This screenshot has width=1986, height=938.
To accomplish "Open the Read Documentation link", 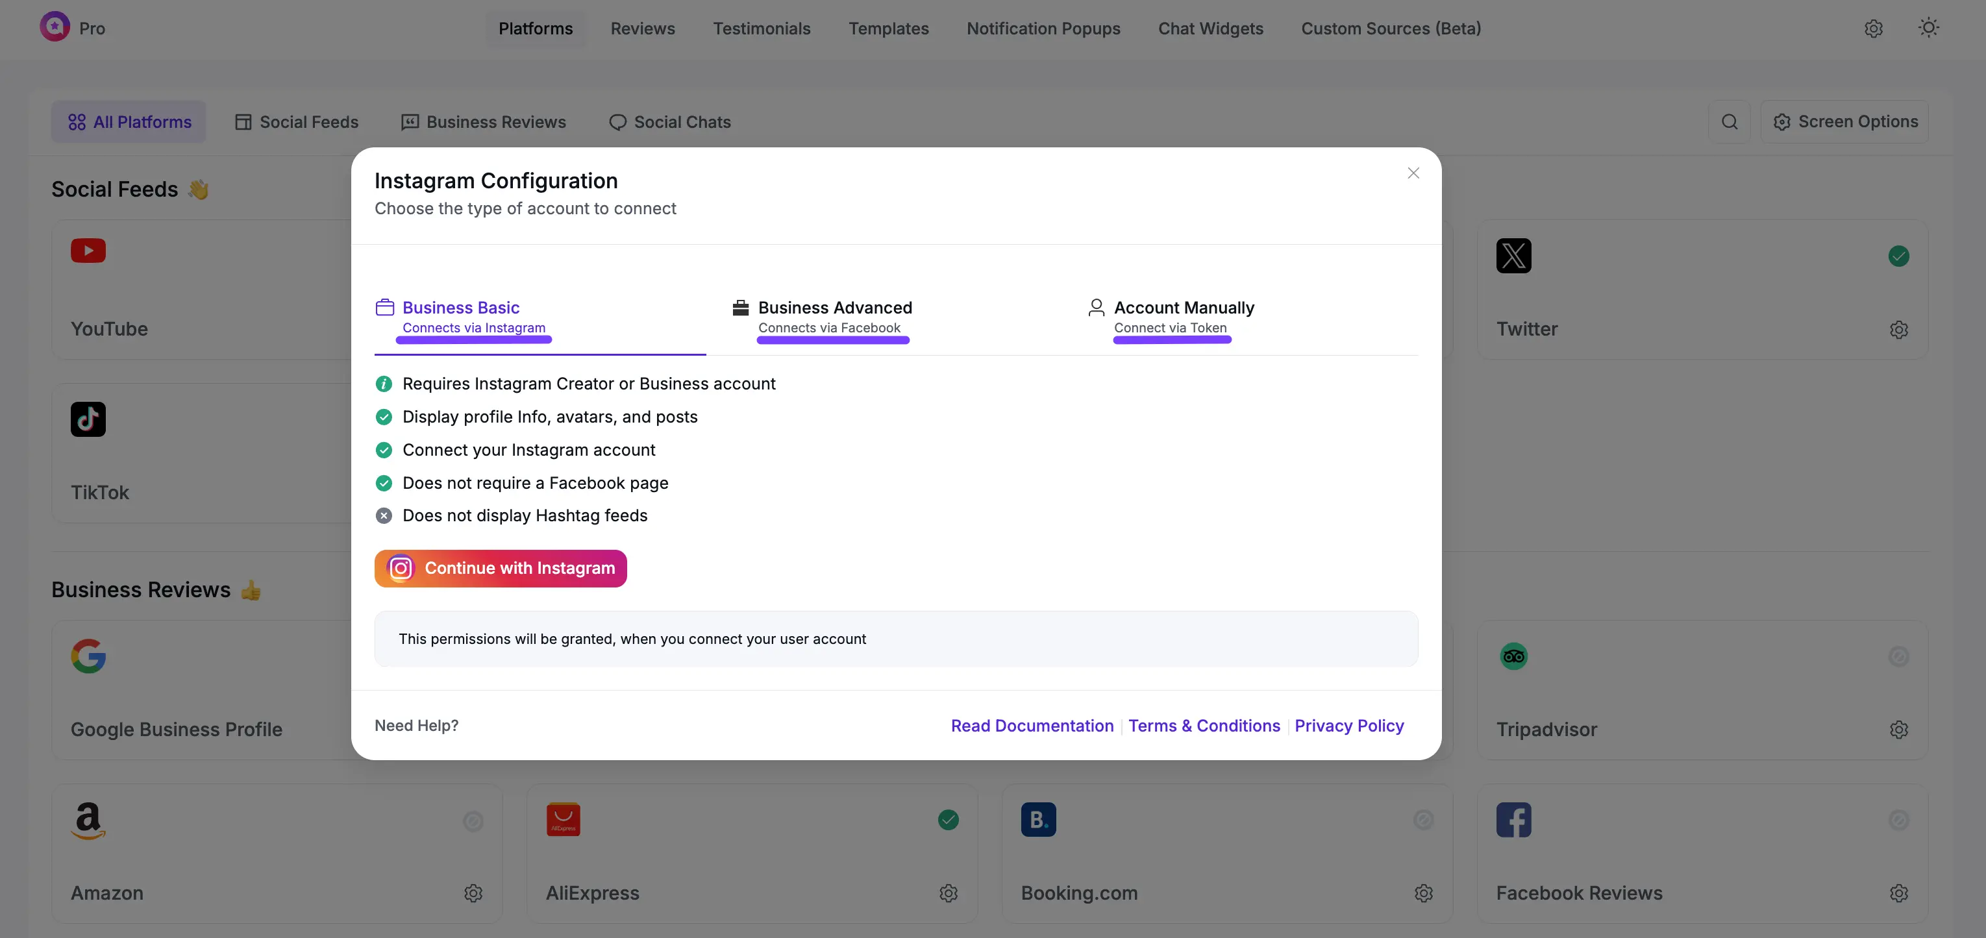I will [1032, 725].
